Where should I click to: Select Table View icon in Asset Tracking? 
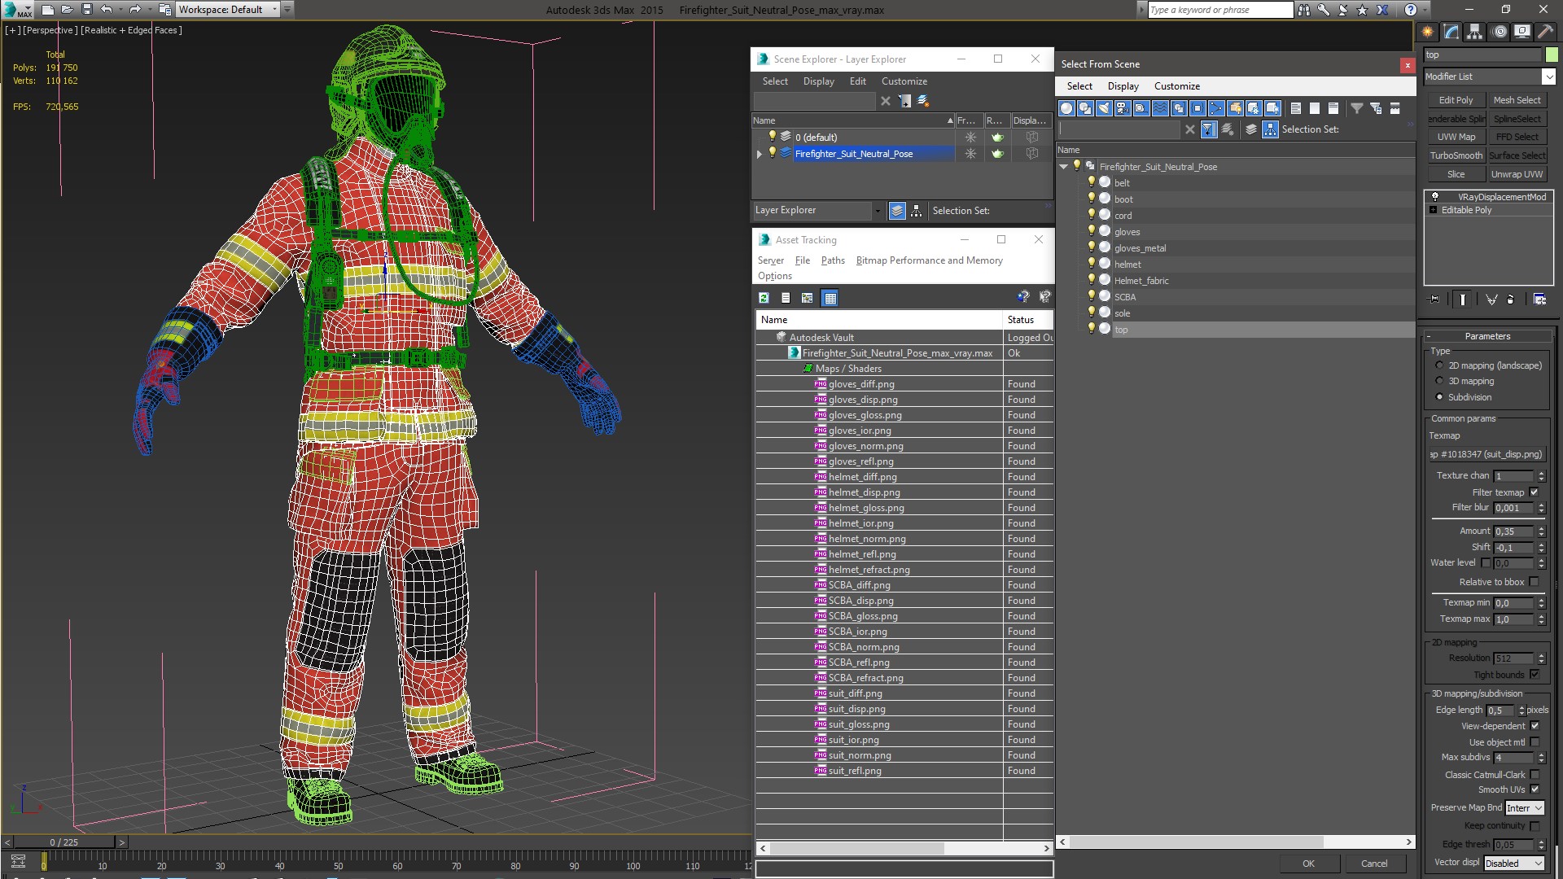pos(830,298)
